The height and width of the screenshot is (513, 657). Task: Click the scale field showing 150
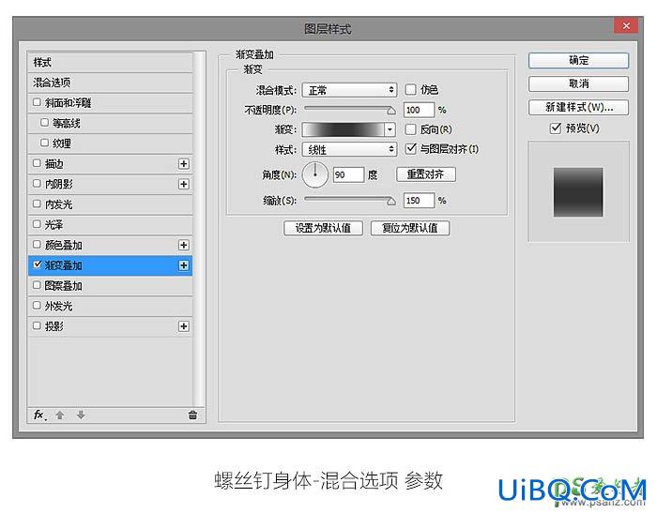tap(419, 201)
